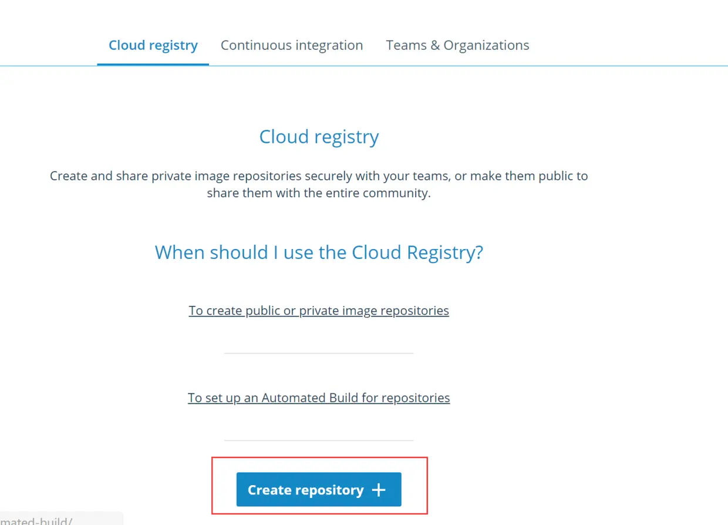Click 'When should I use the Cloud Registry?' heading

pos(319,253)
